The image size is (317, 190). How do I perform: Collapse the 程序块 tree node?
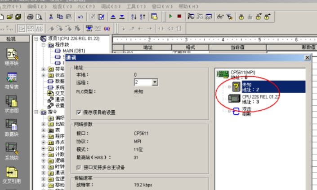pyautogui.click(x=44, y=45)
